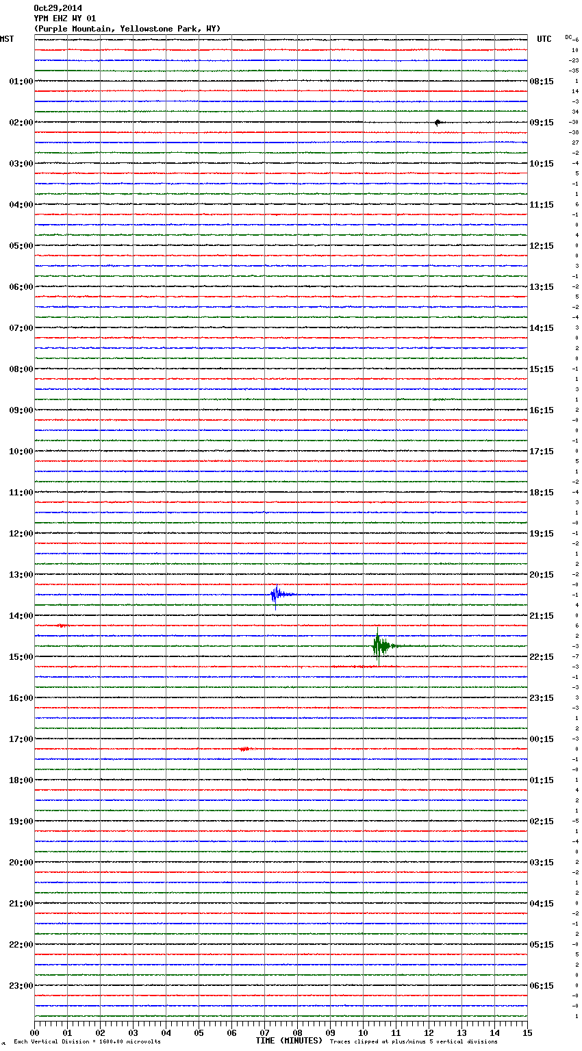Click the small red blip after 14:00
582x1051 pixels.
coord(62,626)
